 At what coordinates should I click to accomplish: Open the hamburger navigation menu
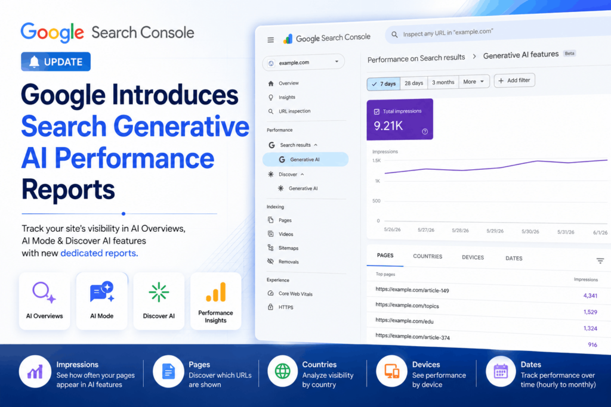[x=270, y=40]
